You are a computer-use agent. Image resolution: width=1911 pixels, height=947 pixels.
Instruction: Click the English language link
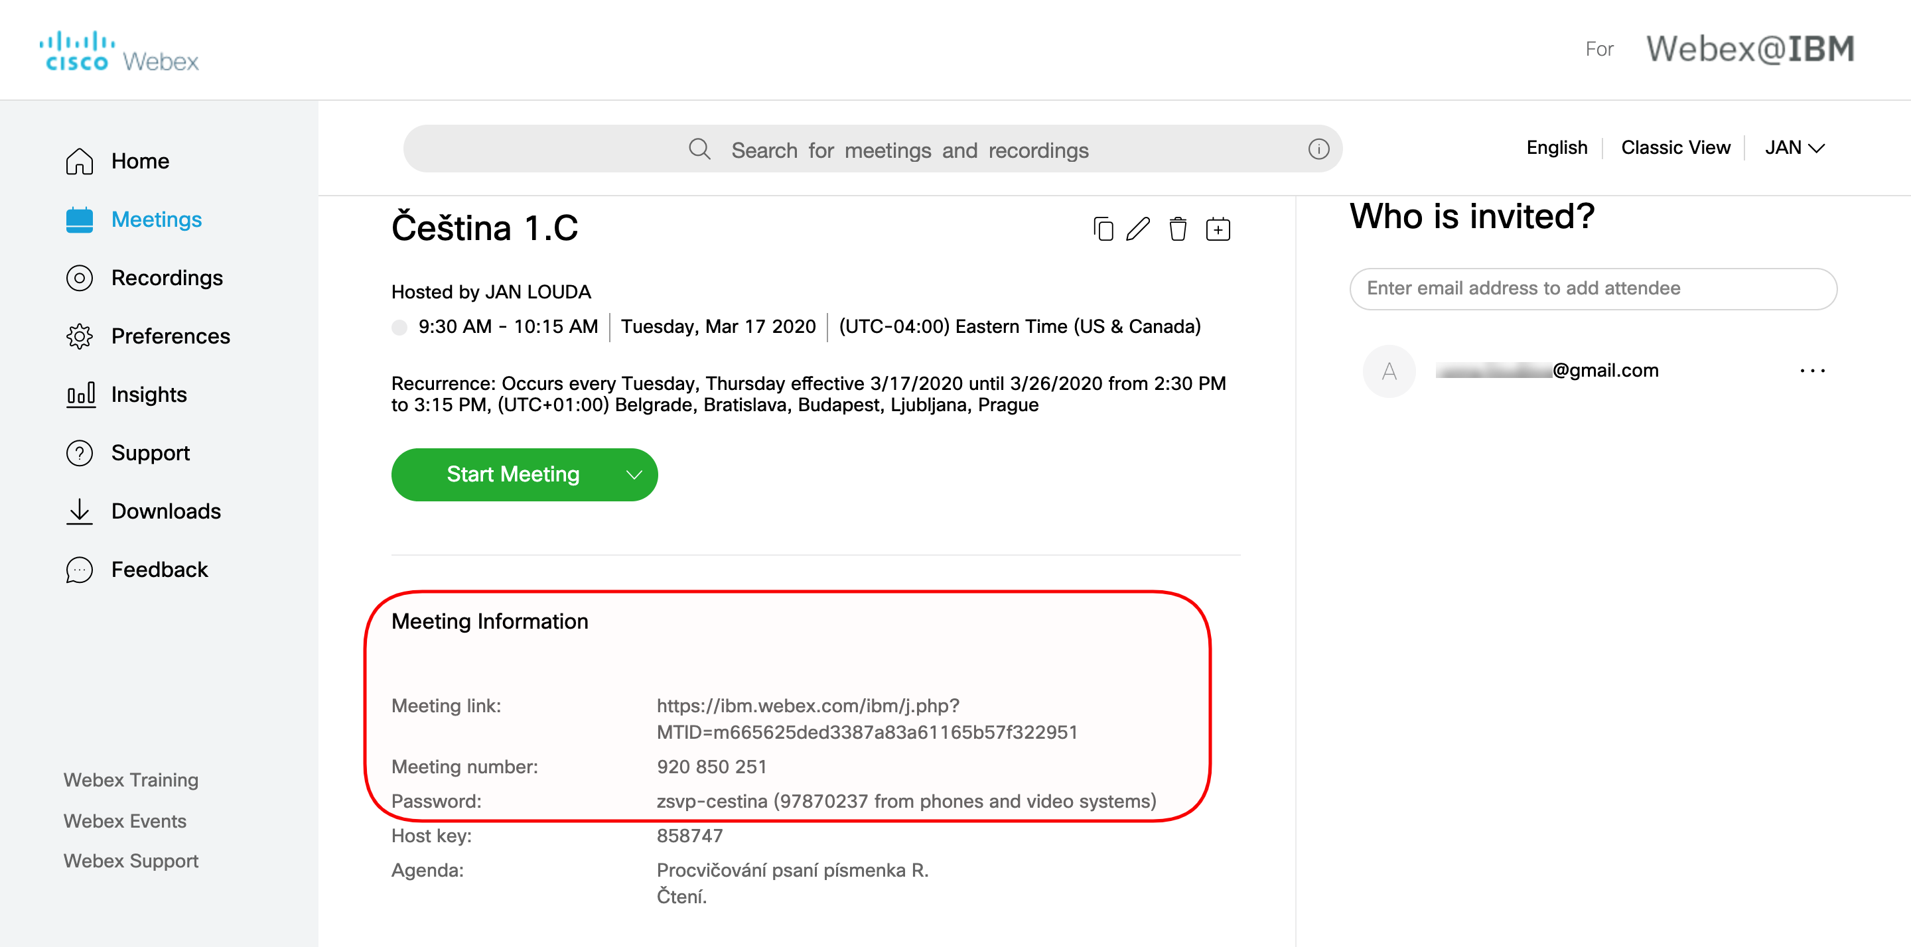[1557, 148]
